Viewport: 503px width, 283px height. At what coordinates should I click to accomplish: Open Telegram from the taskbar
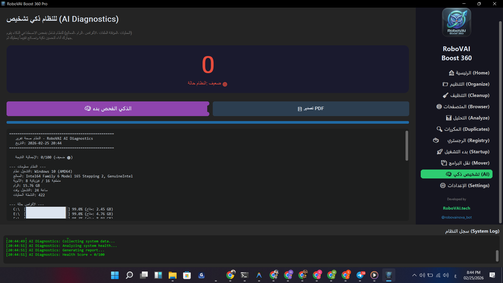(360, 275)
